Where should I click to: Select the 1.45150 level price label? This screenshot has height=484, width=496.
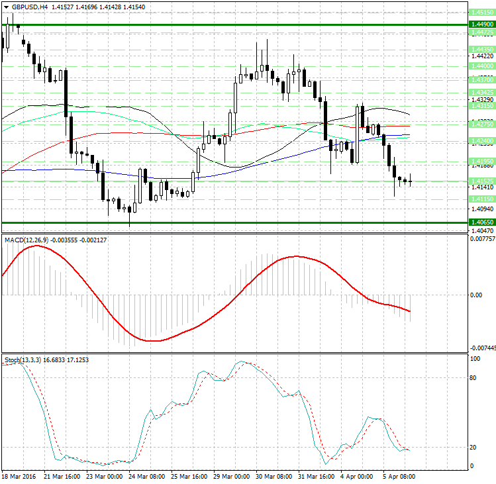(481, 12)
